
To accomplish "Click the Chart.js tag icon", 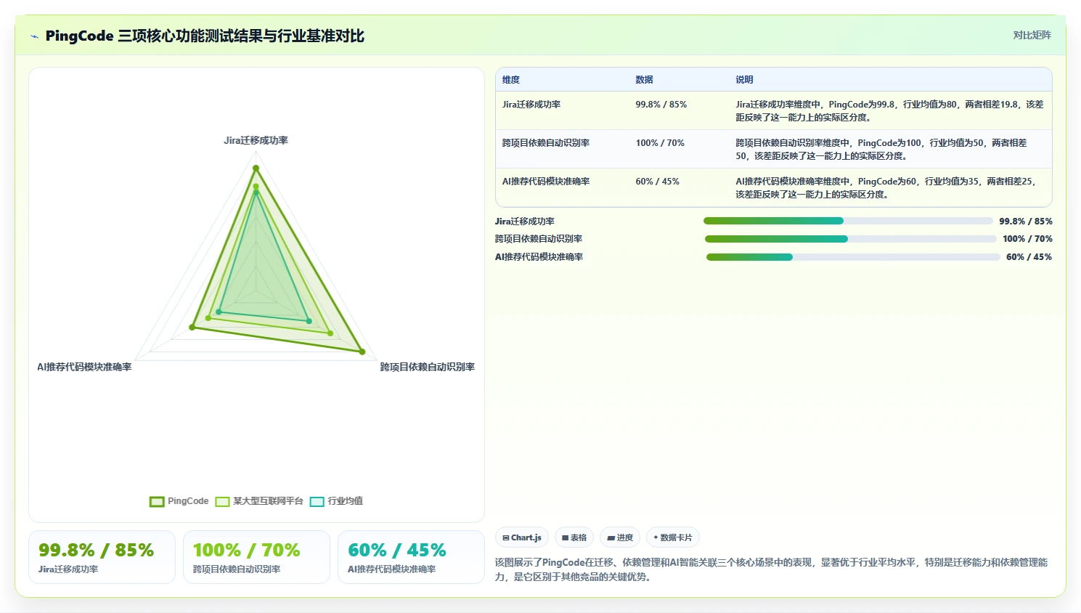I will coord(506,538).
